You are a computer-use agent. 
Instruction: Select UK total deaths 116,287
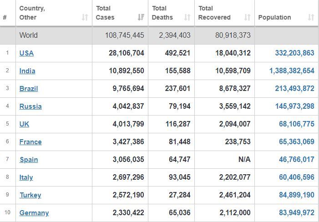(x=177, y=124)
